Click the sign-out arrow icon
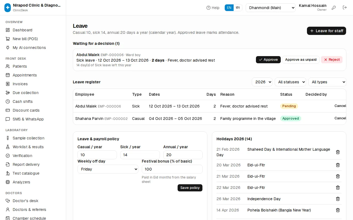The height and width of the screenshot is (220, 353). pyautogui.click(x=345, y=8)
